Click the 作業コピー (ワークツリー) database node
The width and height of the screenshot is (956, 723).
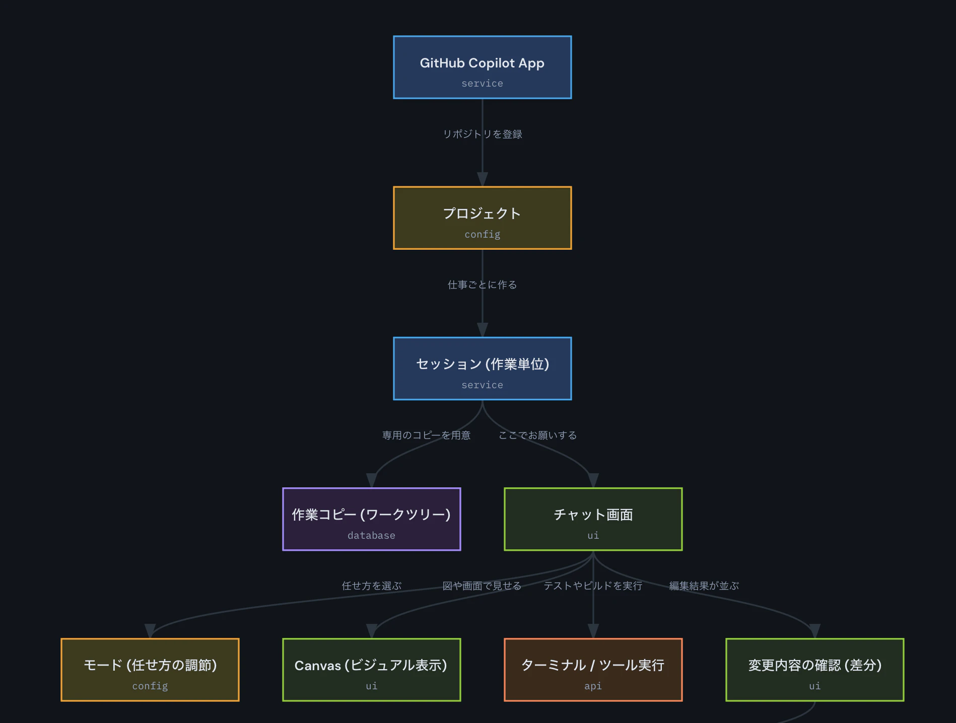point(372,519)
